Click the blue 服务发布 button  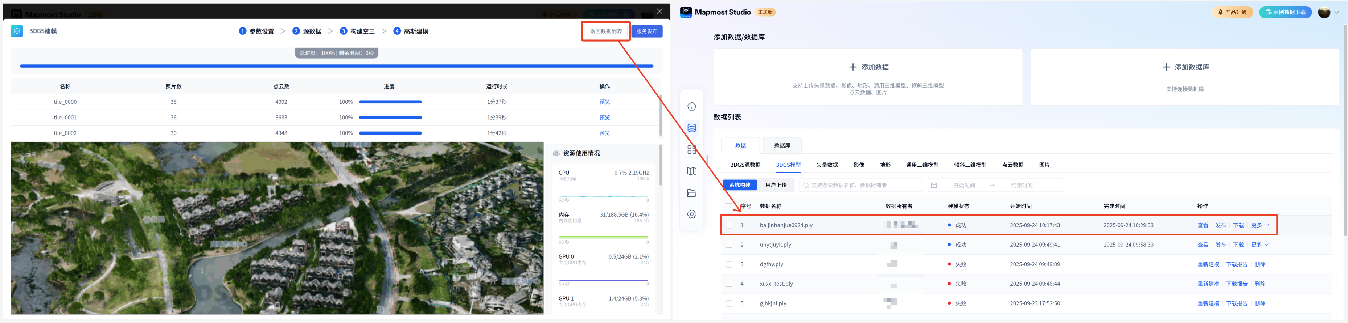click(646, 31)
